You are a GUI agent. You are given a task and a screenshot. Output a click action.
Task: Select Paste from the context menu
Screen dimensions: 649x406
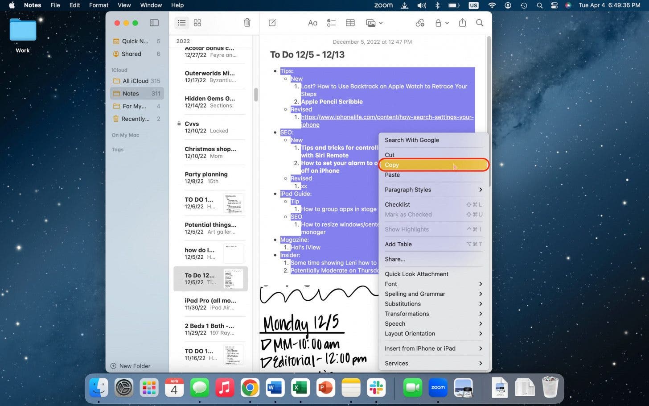(x=392, y=174)
